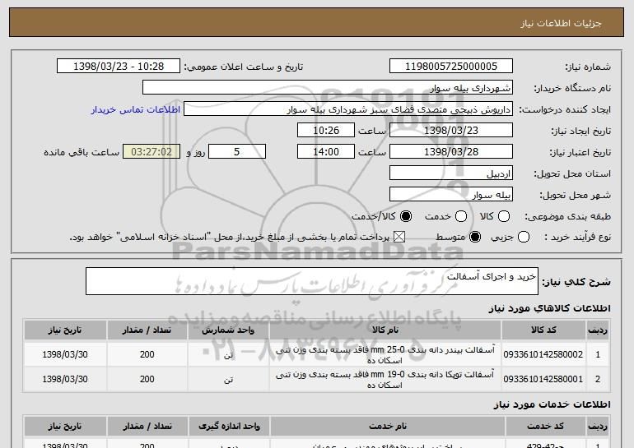Click the validity time field 14:00
The width and height of the screenshot is (634, 448).
(x=326, y=152)
